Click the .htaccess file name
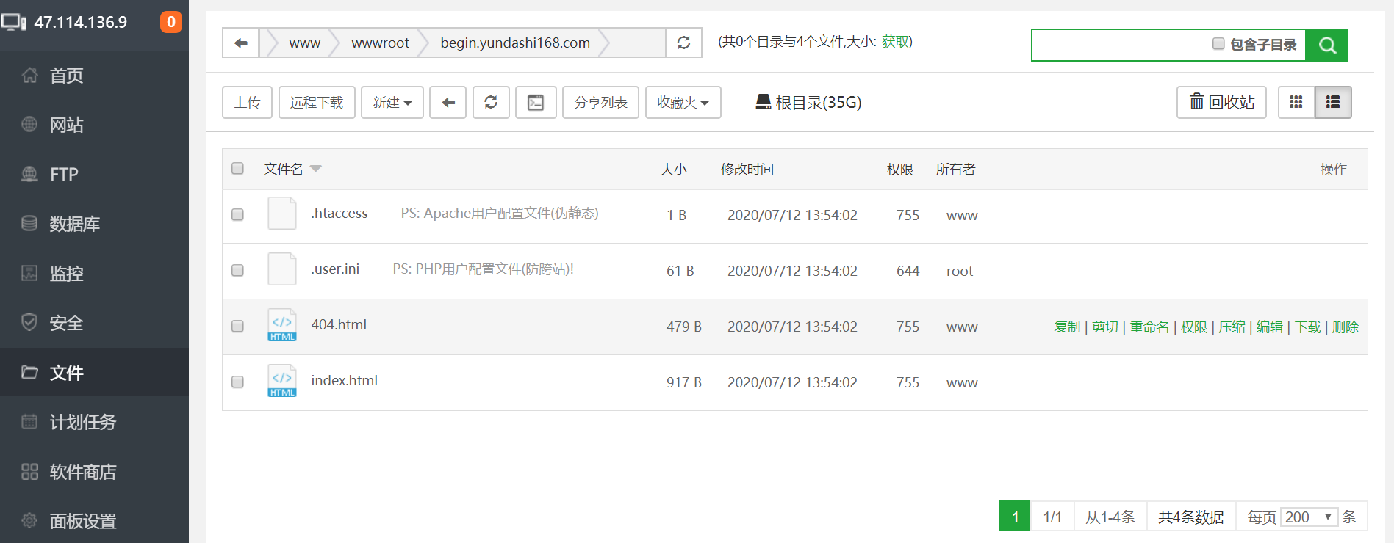Image resolution: width=1394 pixels, height=543 pixels. (339, 213)
